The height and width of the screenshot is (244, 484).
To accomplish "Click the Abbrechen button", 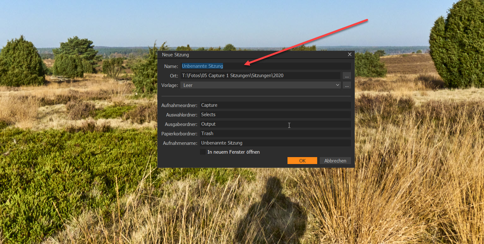I will 335,161.
